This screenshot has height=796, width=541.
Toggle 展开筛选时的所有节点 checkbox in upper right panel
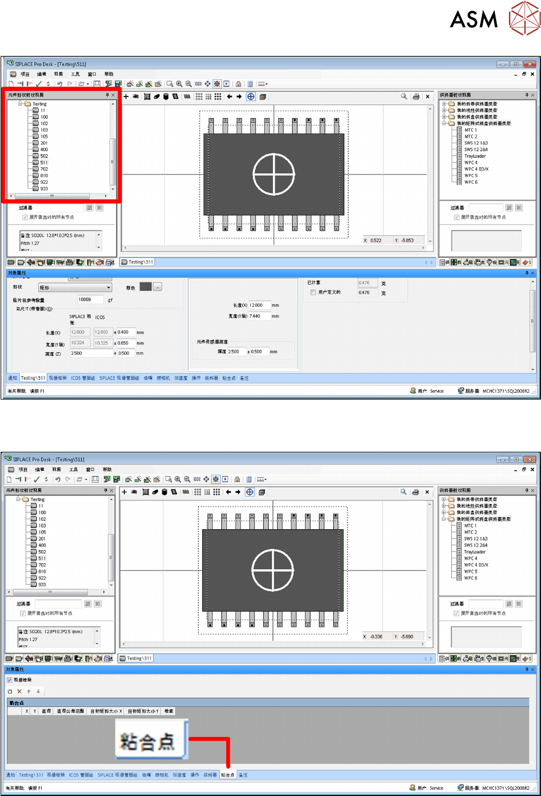456,217
